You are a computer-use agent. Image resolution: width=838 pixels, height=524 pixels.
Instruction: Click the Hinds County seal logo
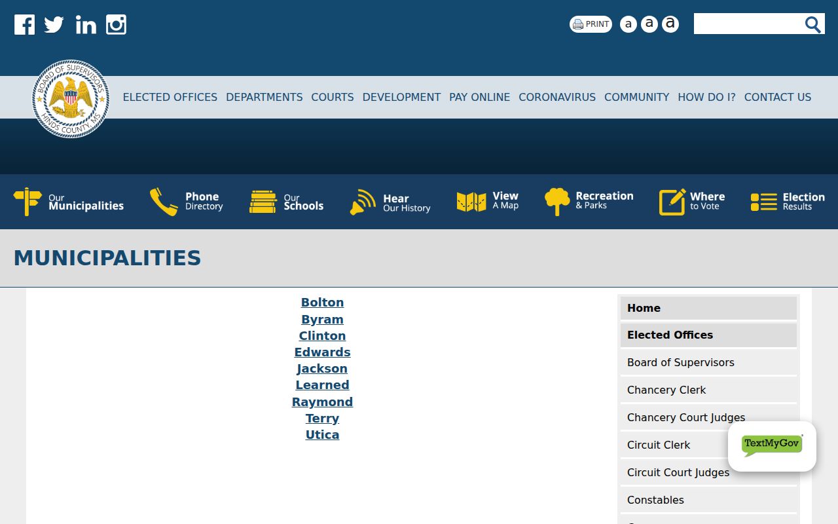(71, 99)
